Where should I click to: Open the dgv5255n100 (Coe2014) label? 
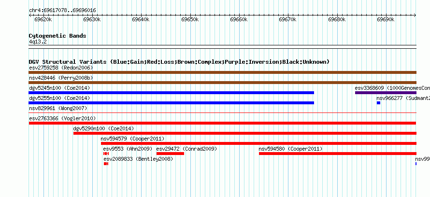click(59, 98)
